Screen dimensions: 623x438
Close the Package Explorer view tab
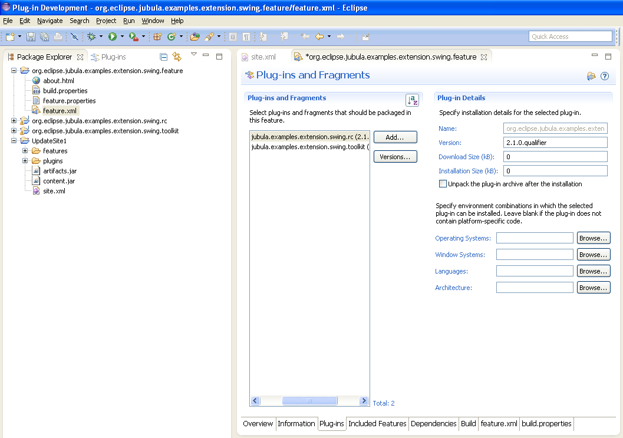(80, 57)
